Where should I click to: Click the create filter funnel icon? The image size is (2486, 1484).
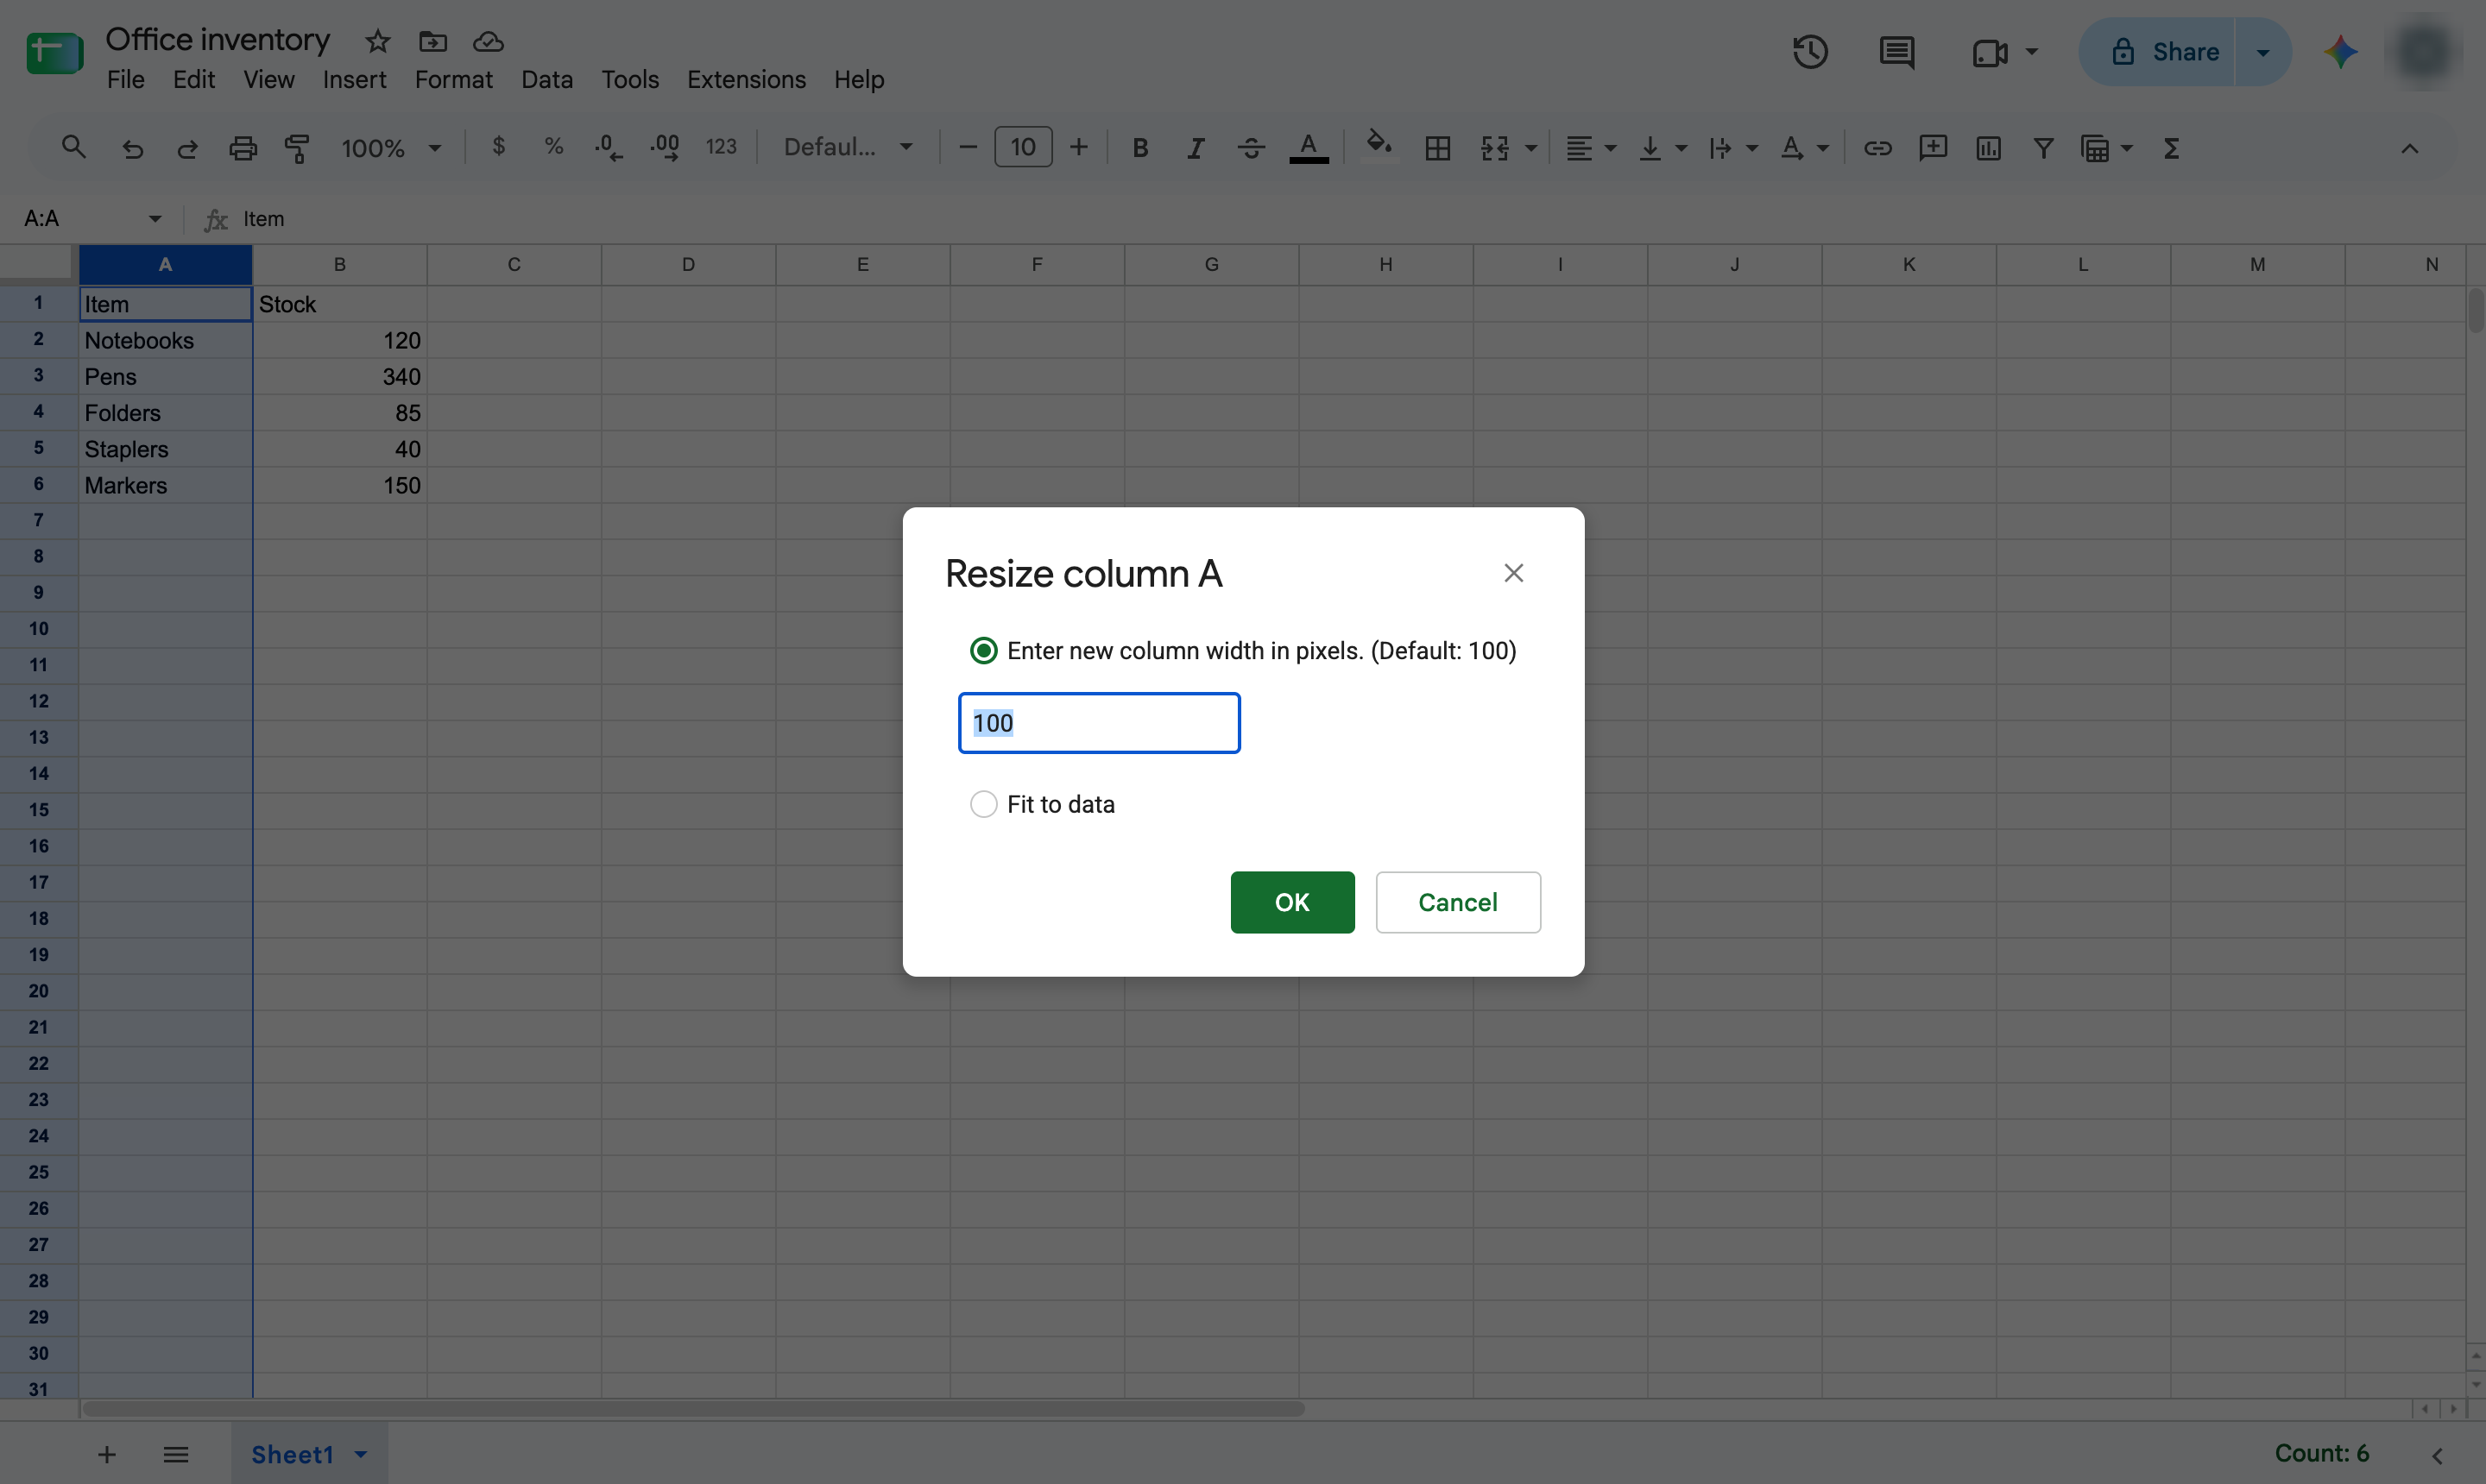[x=2043, y=148]
